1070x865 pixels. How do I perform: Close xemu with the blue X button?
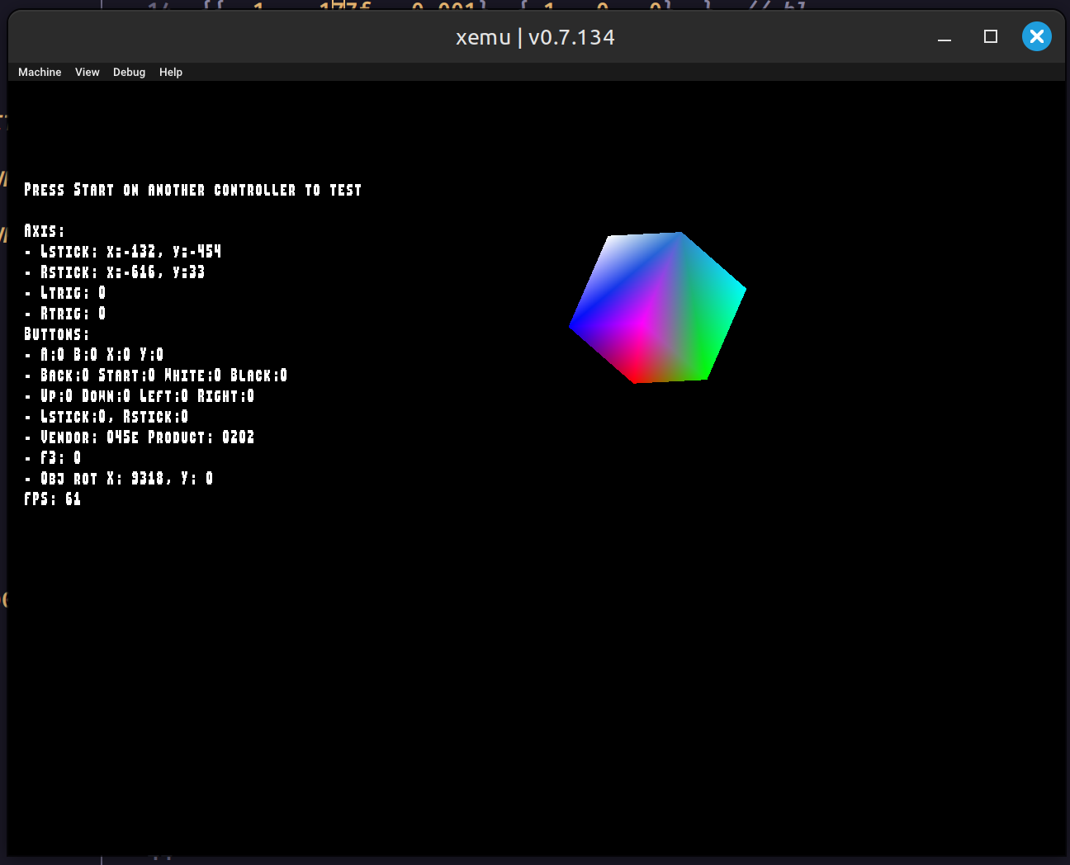pos(1036,36)
